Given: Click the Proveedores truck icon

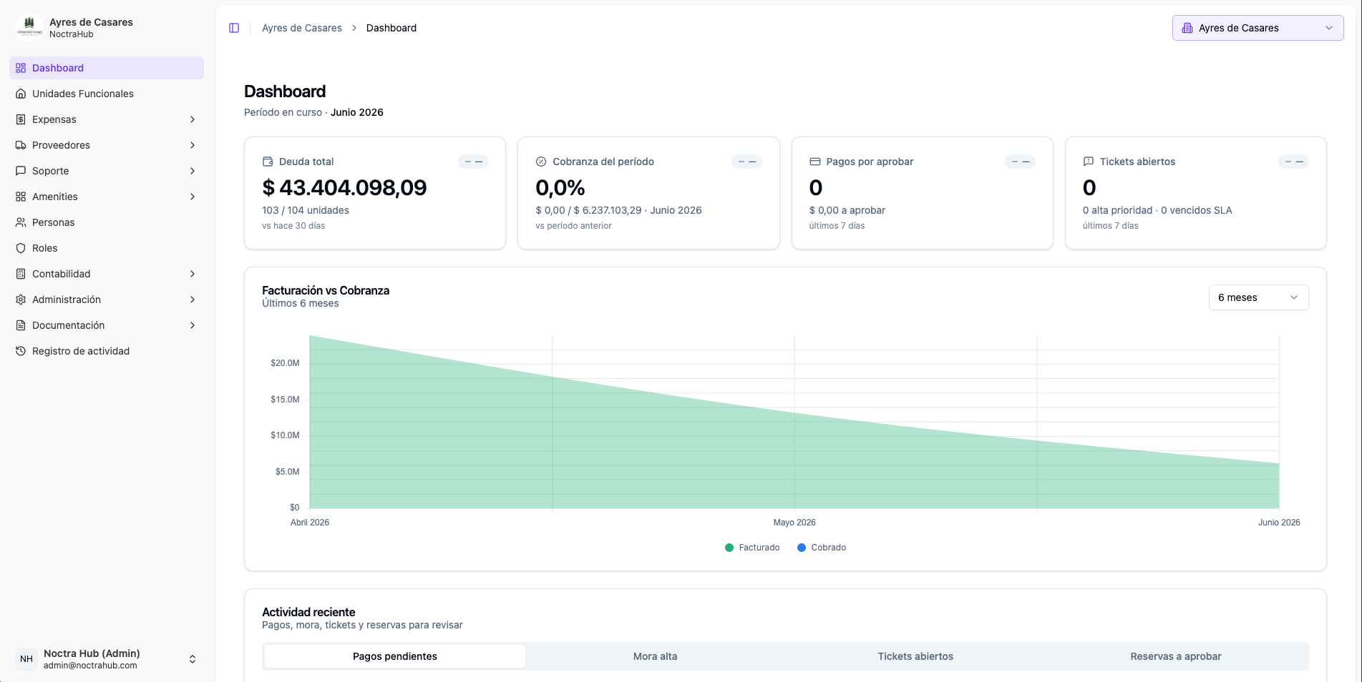Looking at the screenshot, I should pos(21,145).
